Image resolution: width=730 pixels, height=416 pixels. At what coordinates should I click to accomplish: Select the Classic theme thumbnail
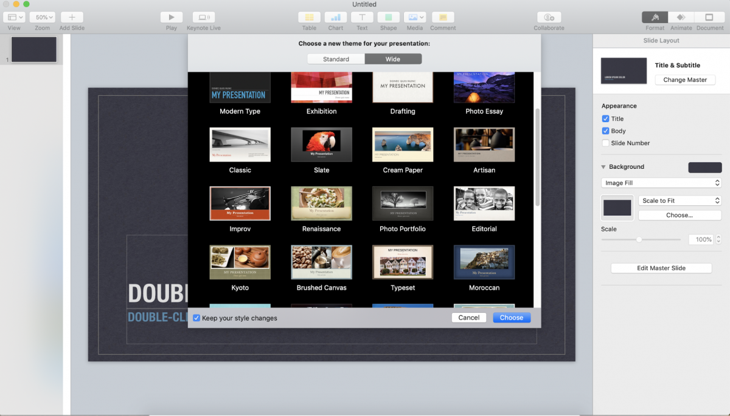240,145
